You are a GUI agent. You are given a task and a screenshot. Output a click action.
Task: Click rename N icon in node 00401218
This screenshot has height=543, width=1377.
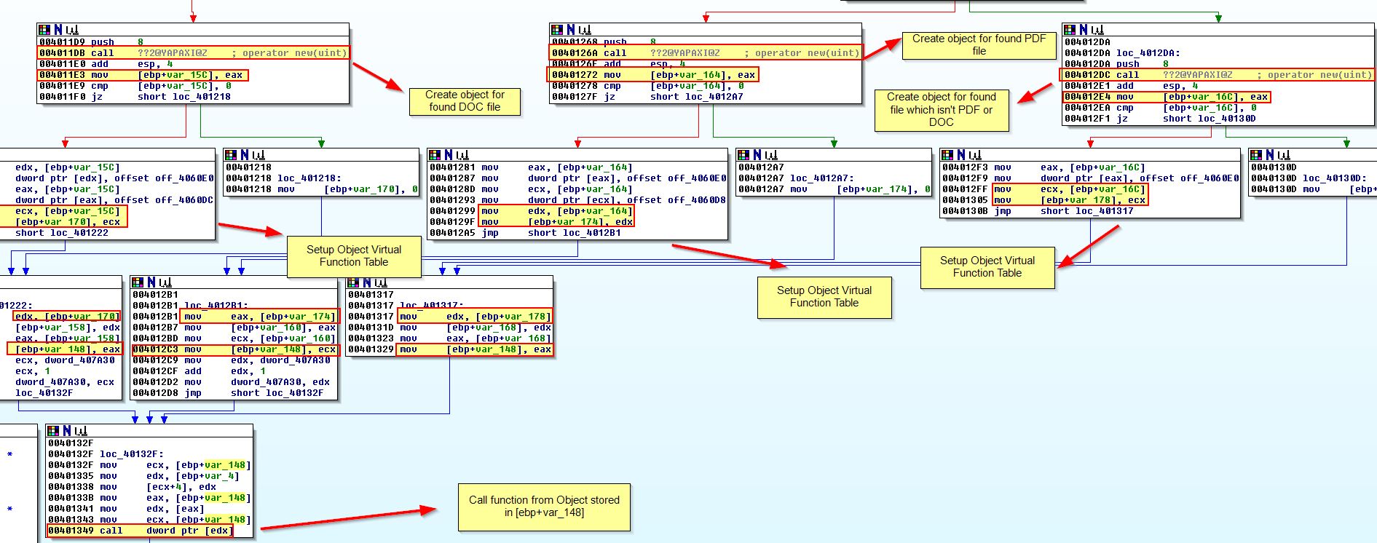click(x=245, y=155)
